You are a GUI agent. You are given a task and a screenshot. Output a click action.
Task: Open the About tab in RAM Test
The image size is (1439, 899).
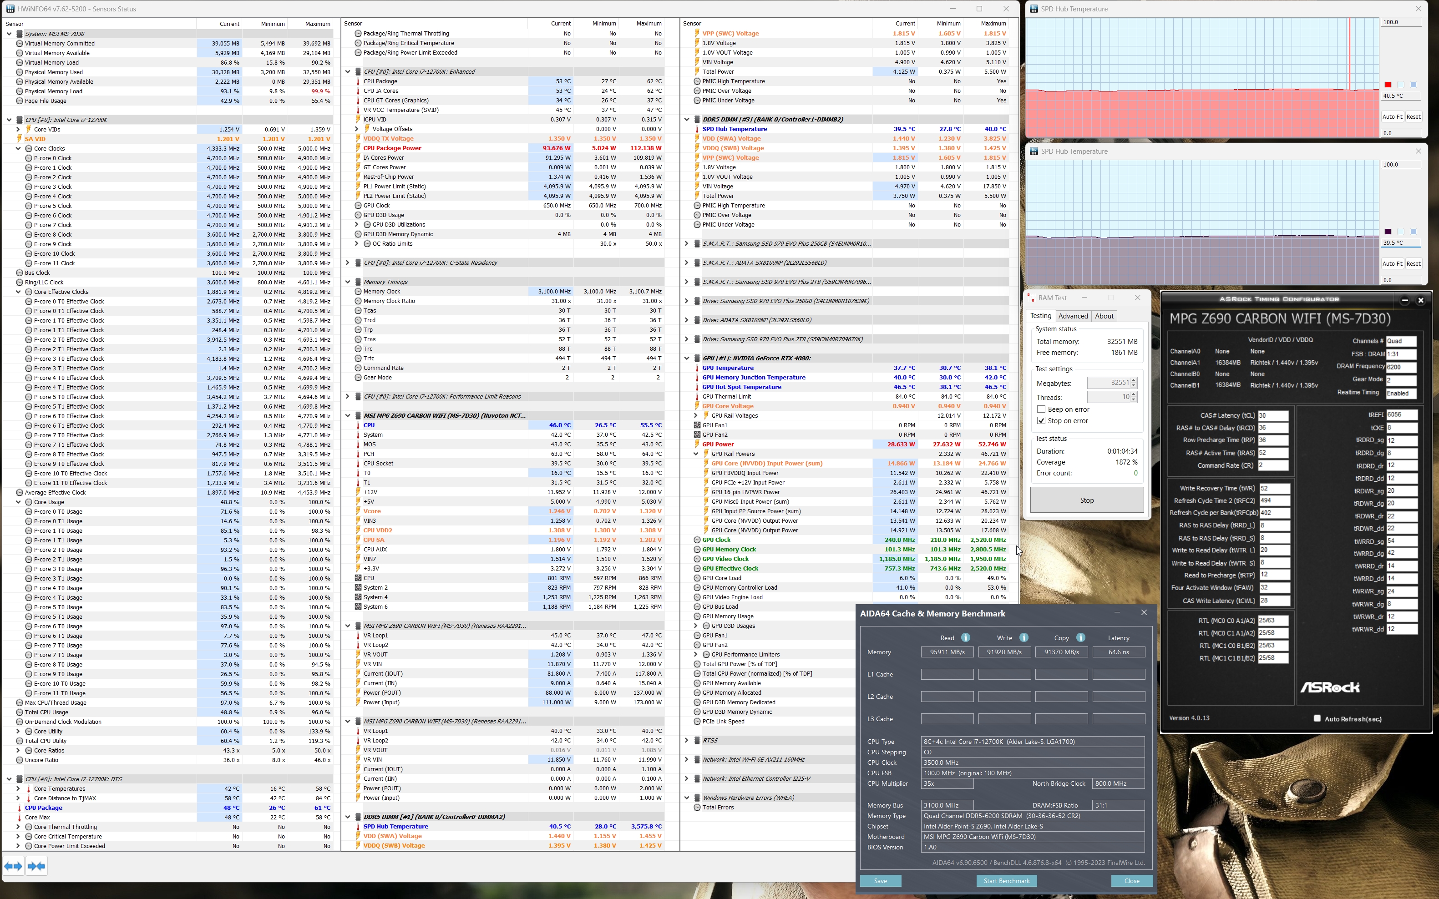pyautogui.click(x=1104, y=316)
